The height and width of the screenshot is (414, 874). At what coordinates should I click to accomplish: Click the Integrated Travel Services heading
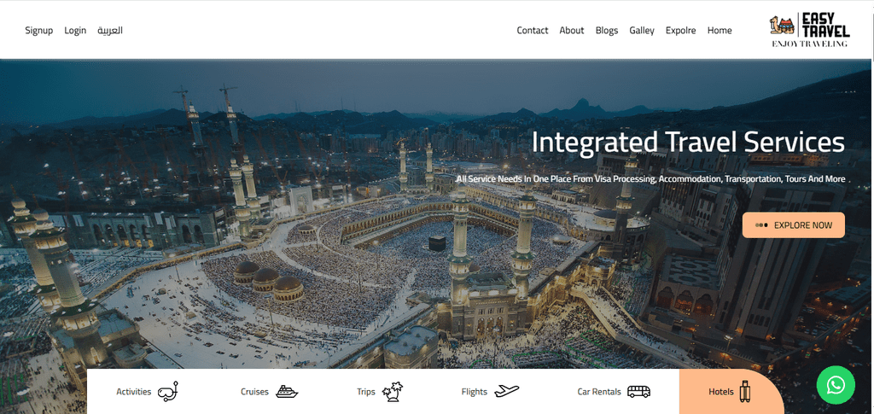click(x=689, y=142)
